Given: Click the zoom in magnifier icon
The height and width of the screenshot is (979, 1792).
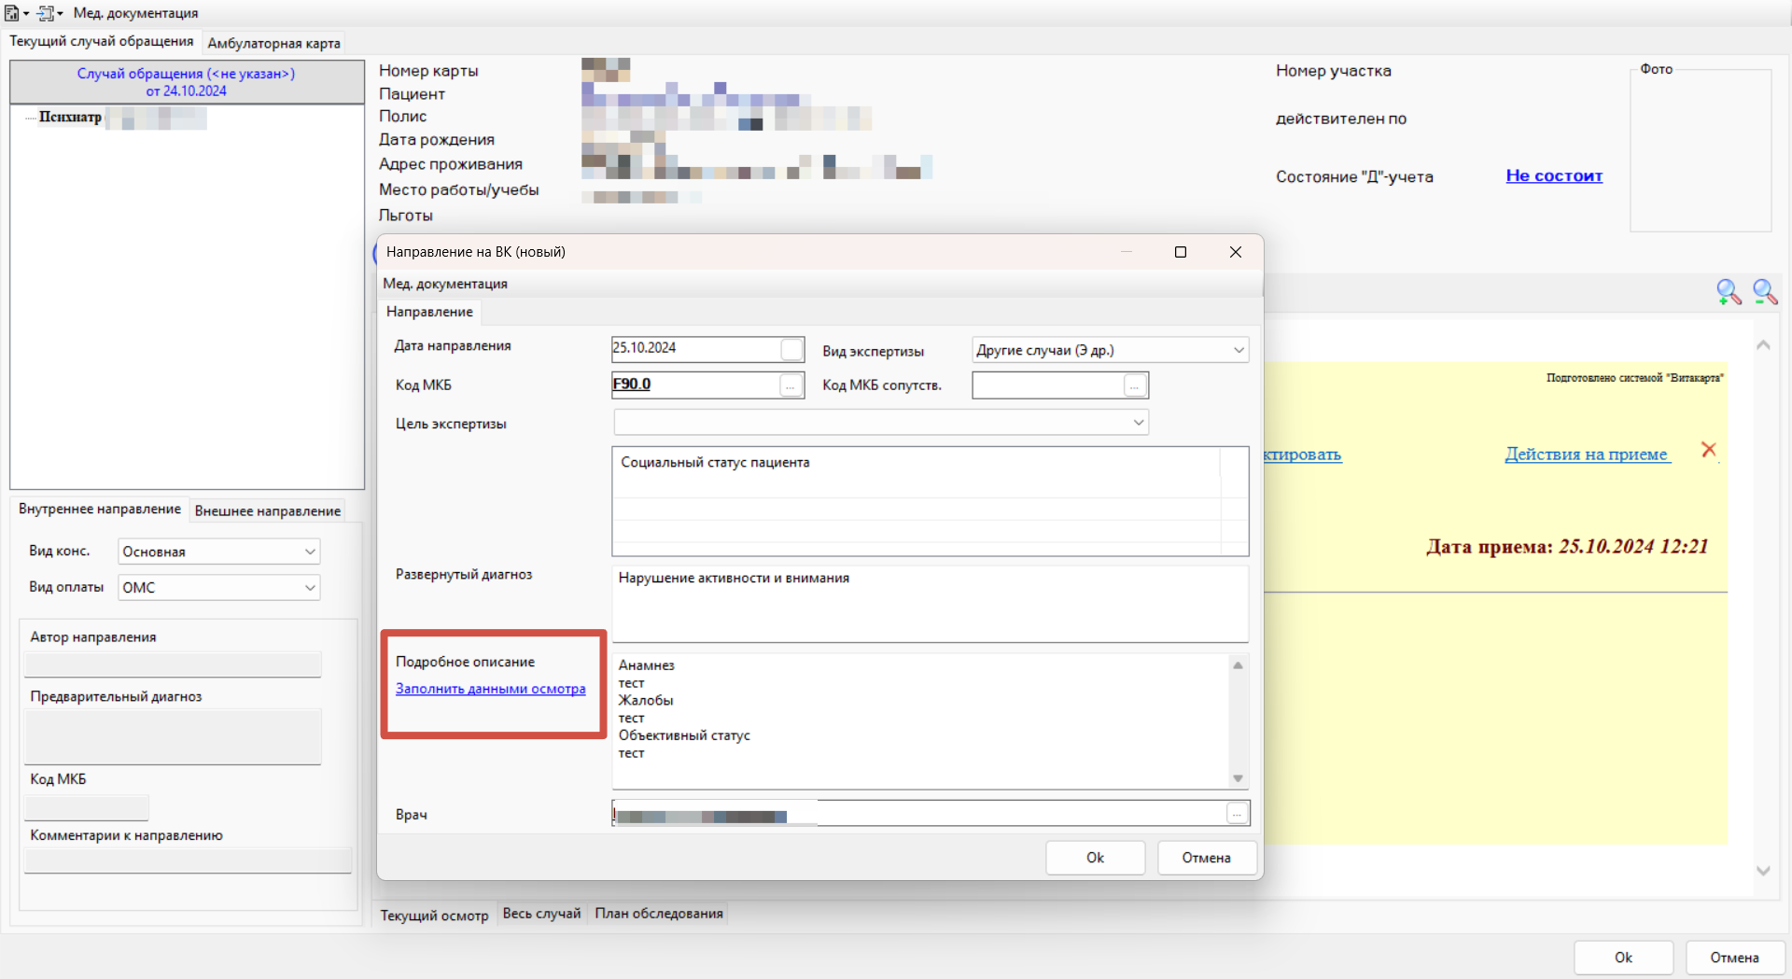Looking at the screenshot, I should (x=1728, y=292).
